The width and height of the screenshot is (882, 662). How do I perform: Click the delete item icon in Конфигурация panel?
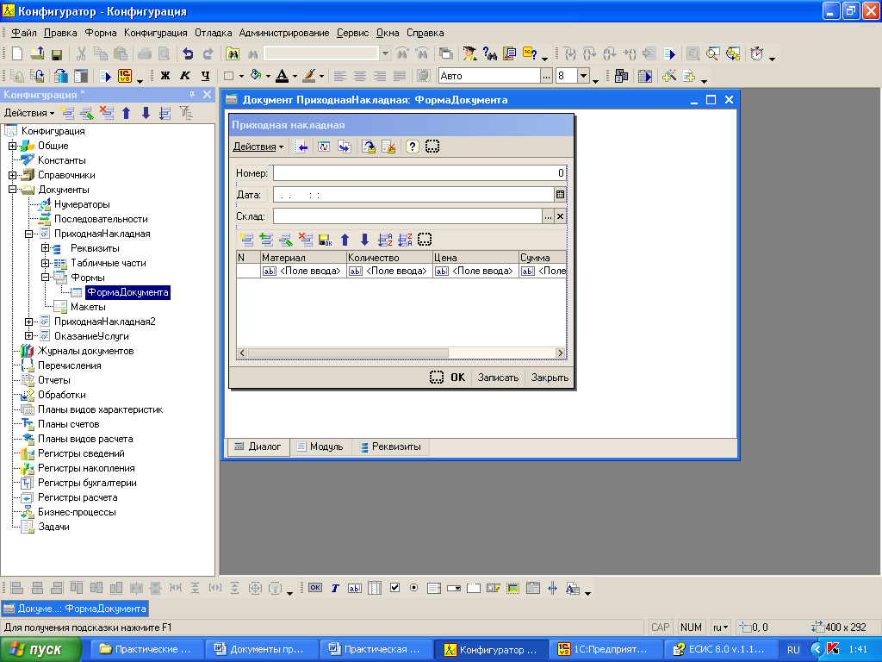106,113
